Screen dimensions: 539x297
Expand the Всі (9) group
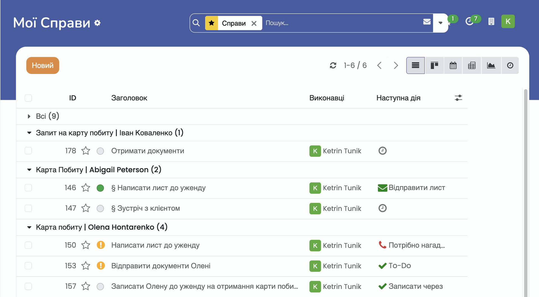click(29, 116)
